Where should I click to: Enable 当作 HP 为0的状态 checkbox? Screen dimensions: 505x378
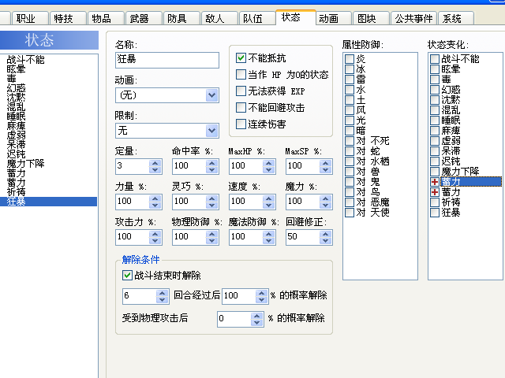tap(241, 75)
